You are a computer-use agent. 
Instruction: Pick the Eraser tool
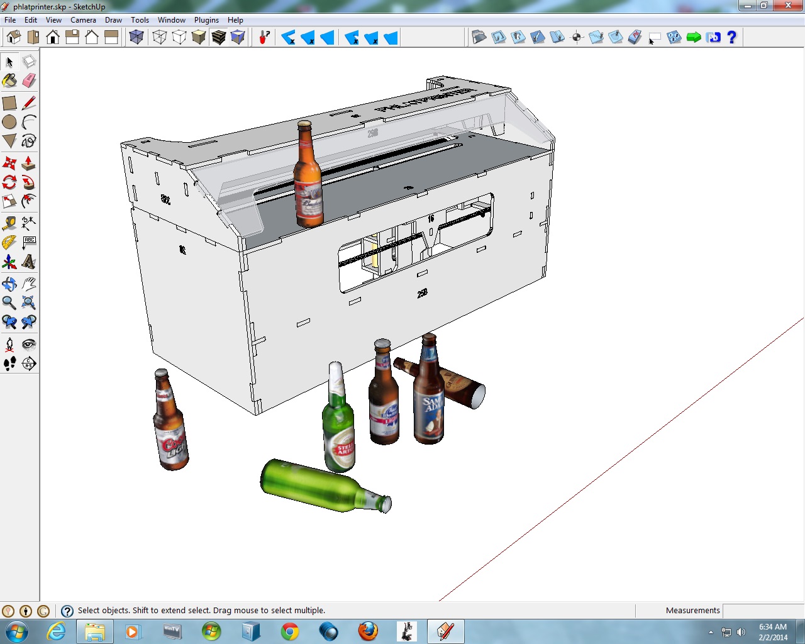coord(29,81)
